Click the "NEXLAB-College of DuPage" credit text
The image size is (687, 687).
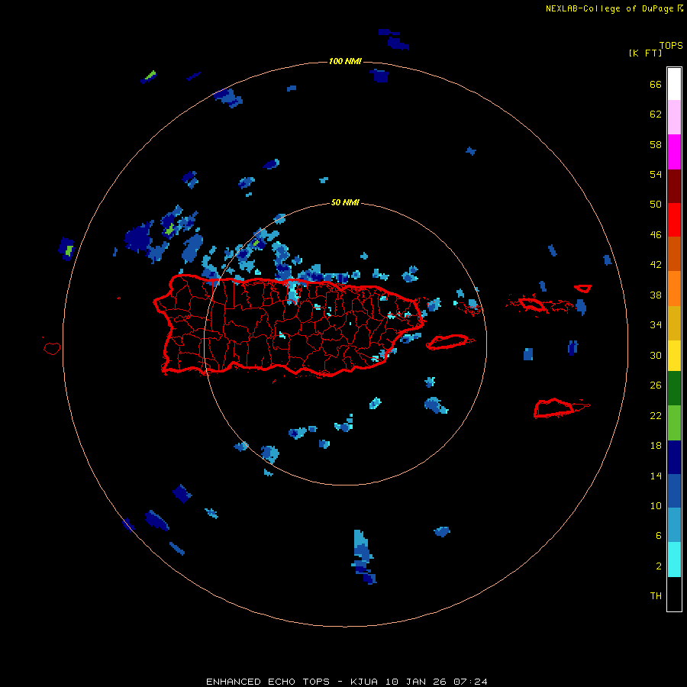(x=610, y=8)
